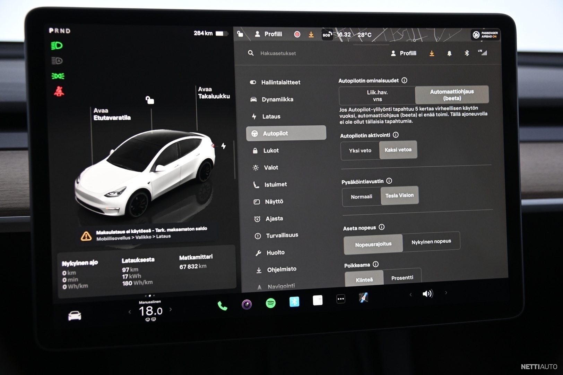Image resolution: width=563 pixels, height=375 pixels.
Task: Tap the charge port lightning icon
Action: (x=224, y=146)
